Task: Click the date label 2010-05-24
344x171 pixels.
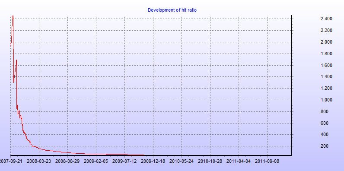Action: [x=182, y=161]
